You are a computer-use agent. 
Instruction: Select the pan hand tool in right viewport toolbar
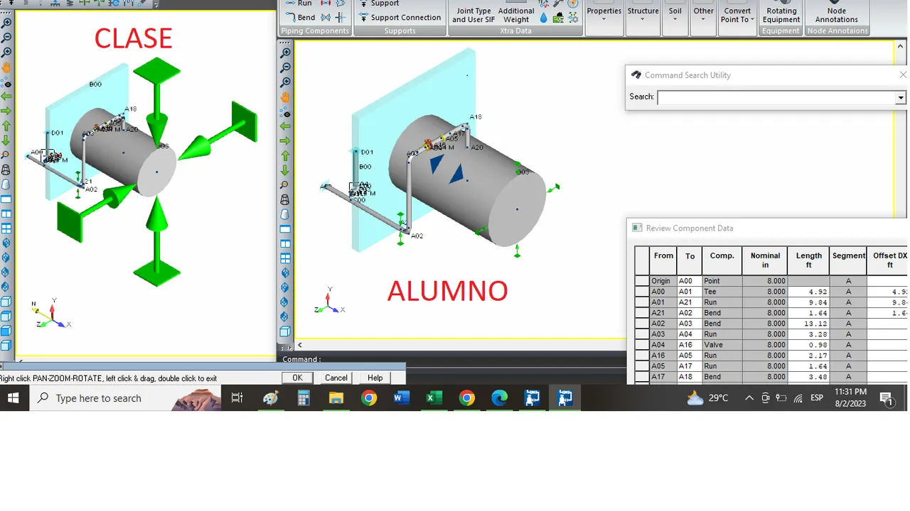[x=285, y=97]
